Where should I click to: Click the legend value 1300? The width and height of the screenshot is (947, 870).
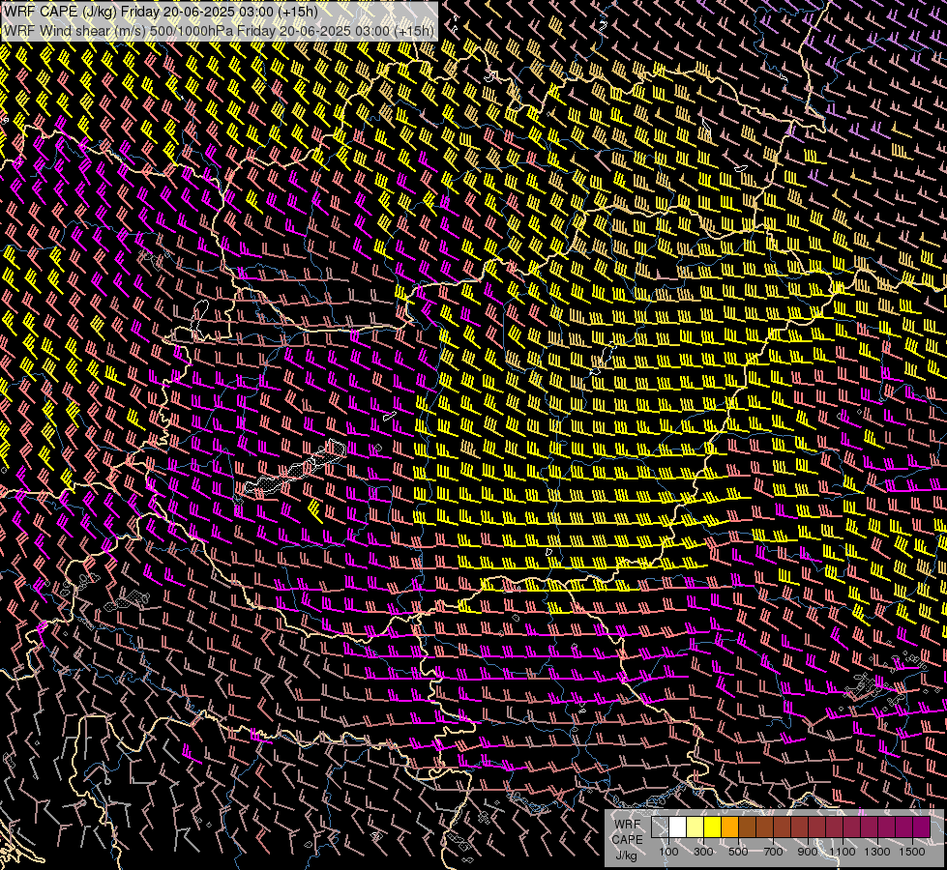tap(877, 852)
